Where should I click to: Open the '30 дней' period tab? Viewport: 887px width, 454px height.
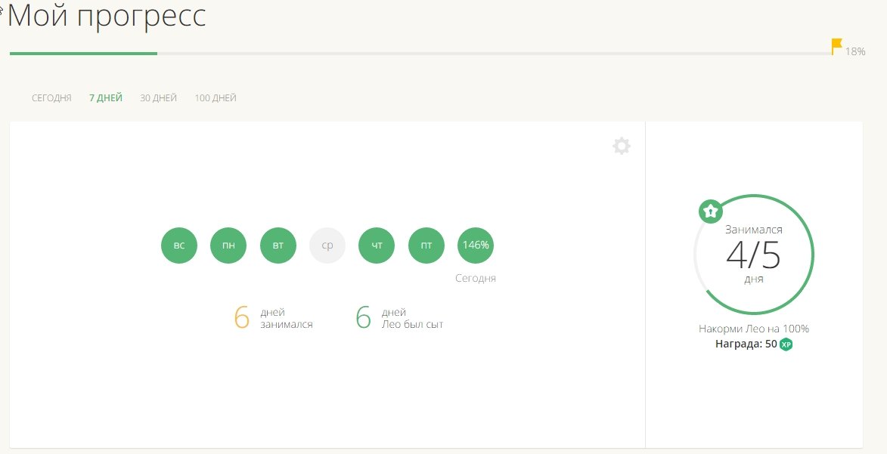pyautogui.click(x=158, y=98)
